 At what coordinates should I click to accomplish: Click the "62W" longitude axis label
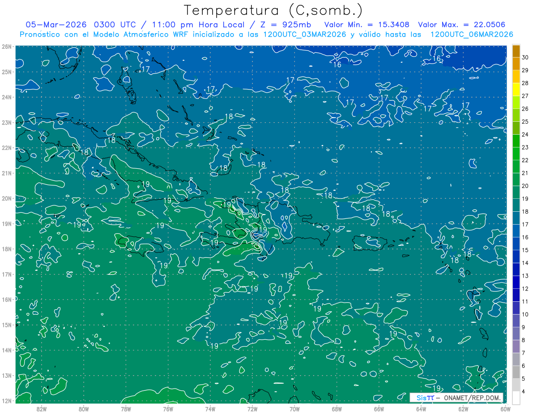[464, 408]
